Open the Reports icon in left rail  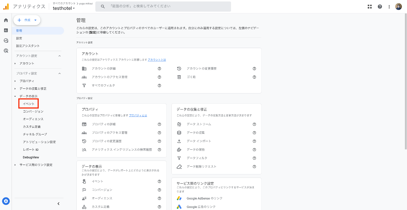tap(6, 30)
